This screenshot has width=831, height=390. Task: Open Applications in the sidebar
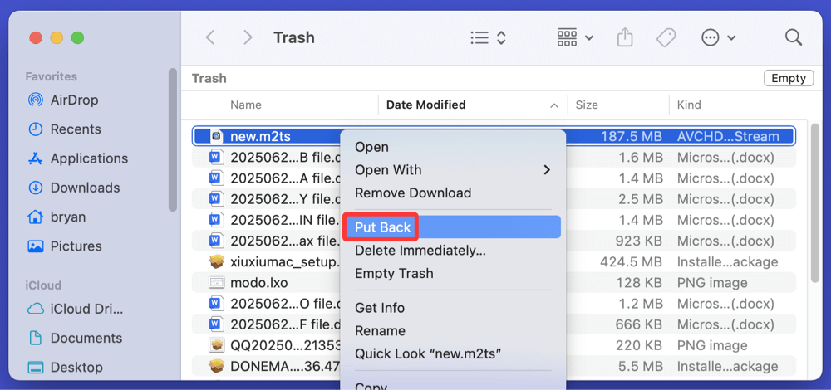click(x=89, y=158)
